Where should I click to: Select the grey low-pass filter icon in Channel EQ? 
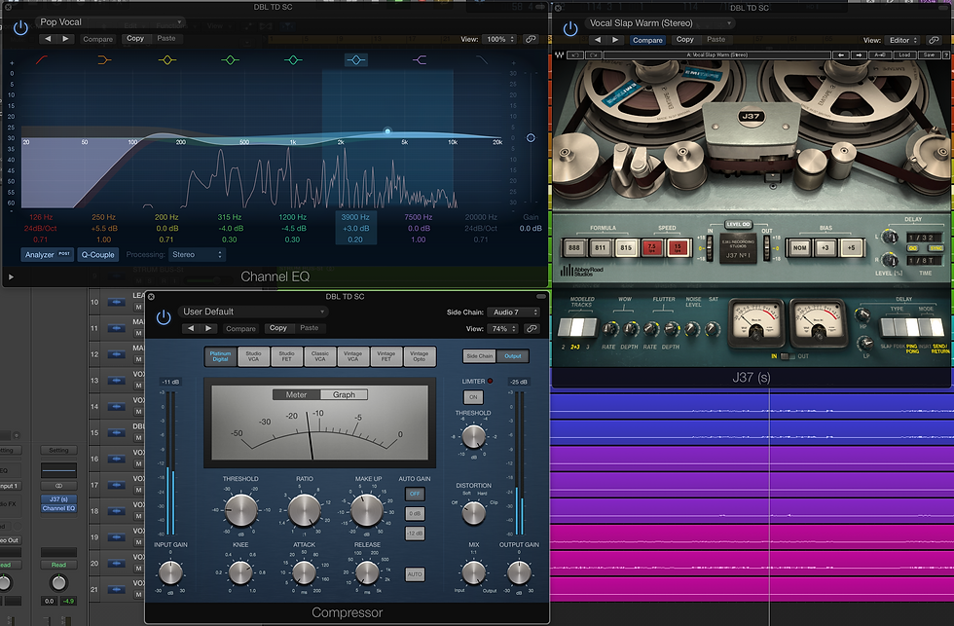coord(481,59)
